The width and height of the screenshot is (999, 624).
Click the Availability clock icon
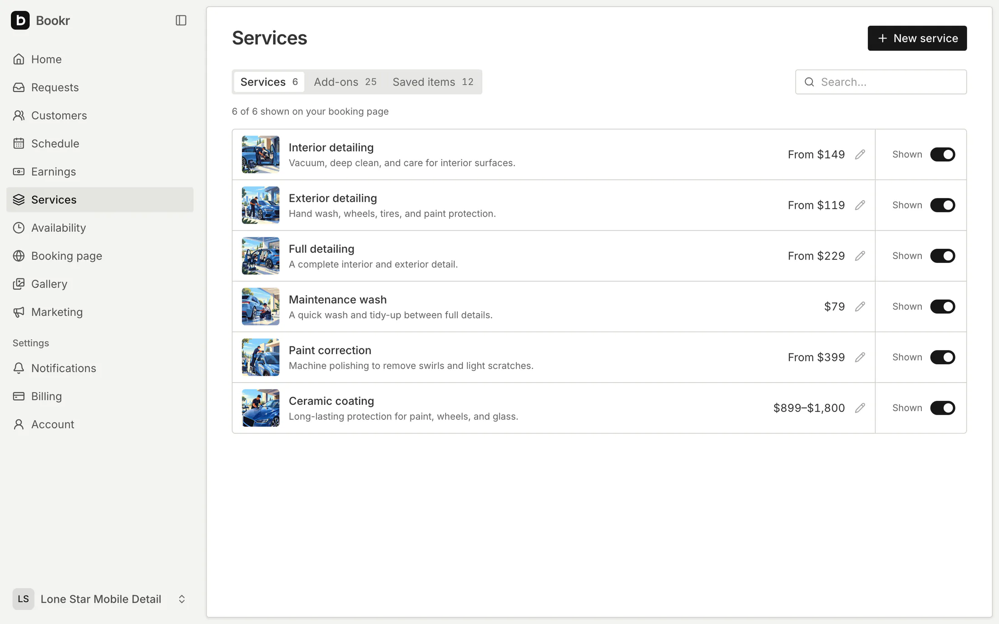[x=19, y=228]
